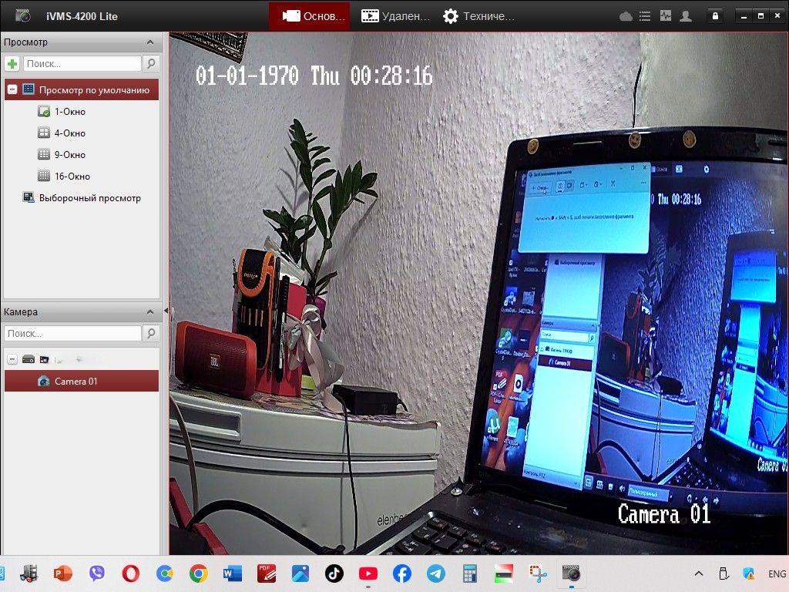Open the resource usage monitor icon
789x592 pixels.
(x=665, y=16)
